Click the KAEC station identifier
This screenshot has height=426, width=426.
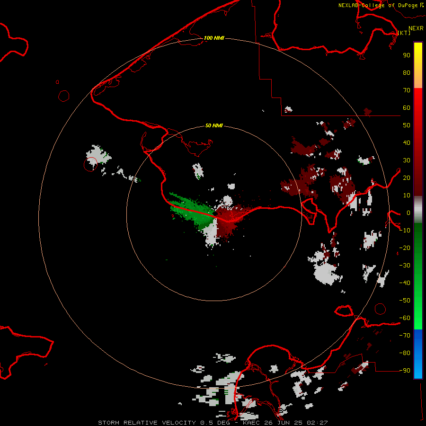[252, 423]
